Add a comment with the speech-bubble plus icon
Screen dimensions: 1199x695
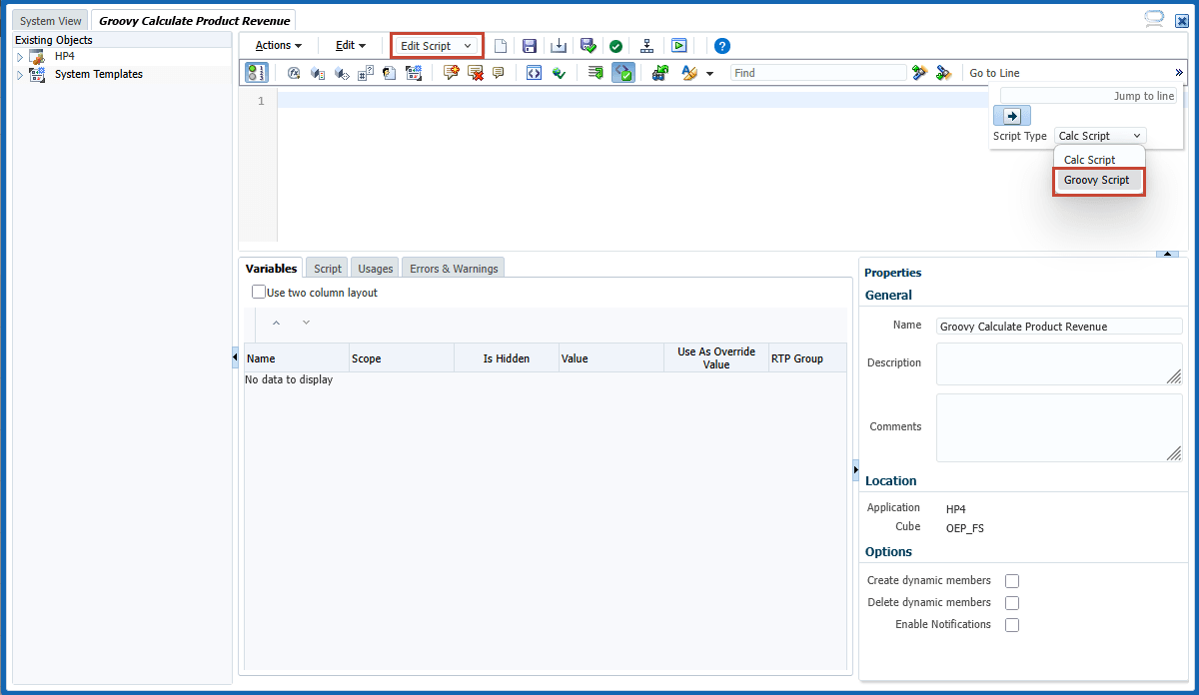pyautogui.click(x=451, y=72)
